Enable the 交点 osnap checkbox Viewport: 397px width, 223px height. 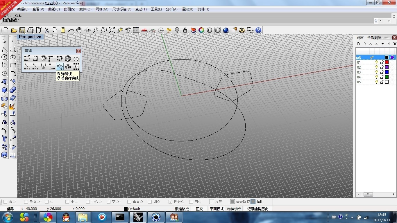click(x=108, y=202)
